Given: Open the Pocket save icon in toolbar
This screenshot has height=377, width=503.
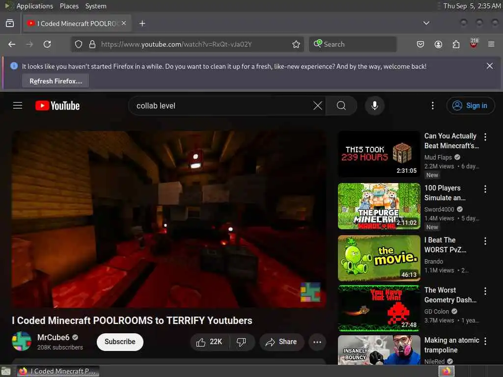Looking at the screenshot, I should (x=420, y=44).
